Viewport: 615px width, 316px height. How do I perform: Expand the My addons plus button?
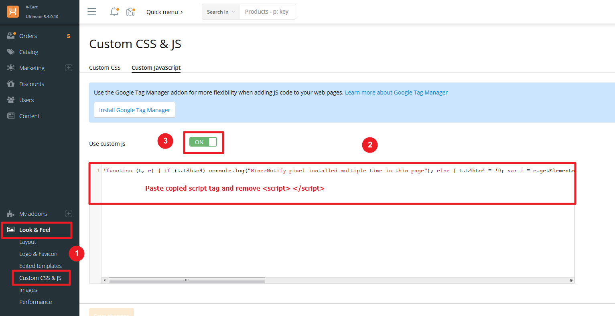pos(69,213)
